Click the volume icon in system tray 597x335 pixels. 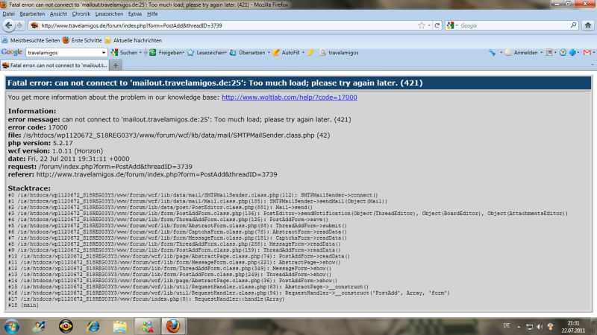[x=540, y=326]
